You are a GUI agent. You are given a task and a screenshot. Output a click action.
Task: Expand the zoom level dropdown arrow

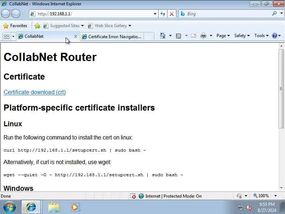pos(275,196)
